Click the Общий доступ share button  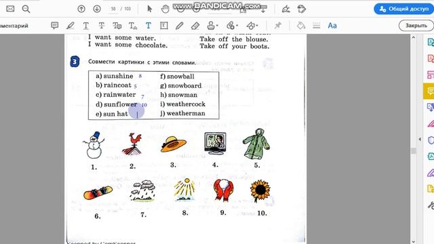pyautogui.click(x=404, y=9)
